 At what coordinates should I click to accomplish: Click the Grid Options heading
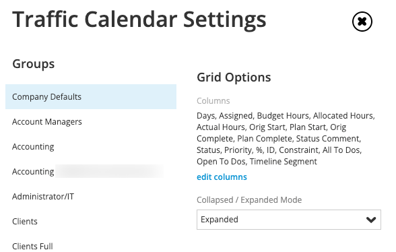click(x=234, y=77)
